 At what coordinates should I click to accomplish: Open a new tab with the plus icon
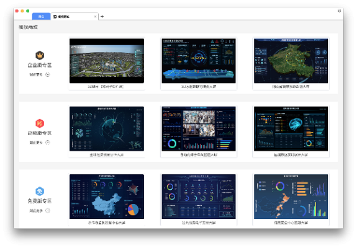click(102, 16)
